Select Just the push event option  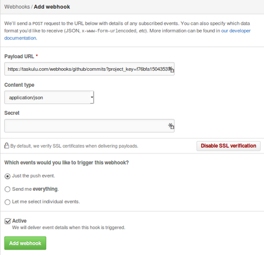pyautogui.click(x=7, y=176)
